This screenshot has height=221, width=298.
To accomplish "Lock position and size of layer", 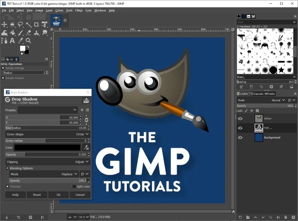I will pos(252,110).
